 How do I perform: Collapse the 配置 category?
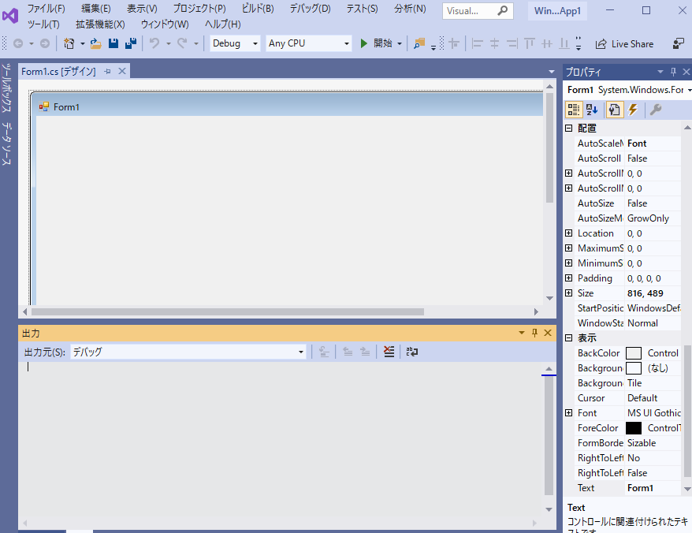tap(569, 128)
